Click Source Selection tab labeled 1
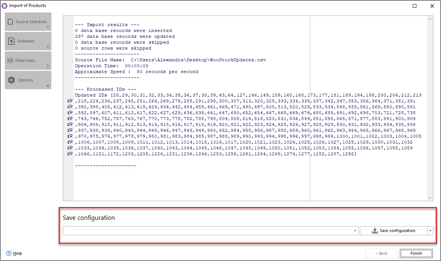The width and height of the screenshot is (441, 261). pos(28,21)
